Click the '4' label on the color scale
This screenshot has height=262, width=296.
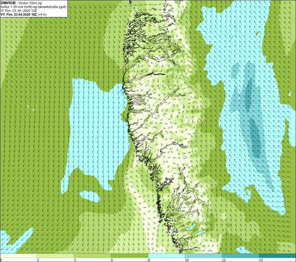75,260
